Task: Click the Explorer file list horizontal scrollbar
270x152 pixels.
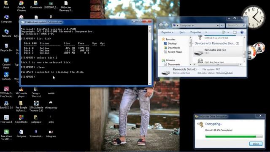Action: tap(218, 65)
